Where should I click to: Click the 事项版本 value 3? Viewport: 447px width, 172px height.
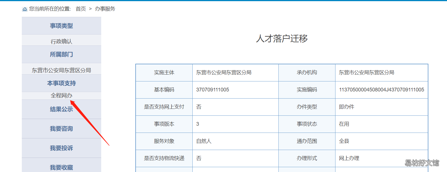tap(198, 124)
